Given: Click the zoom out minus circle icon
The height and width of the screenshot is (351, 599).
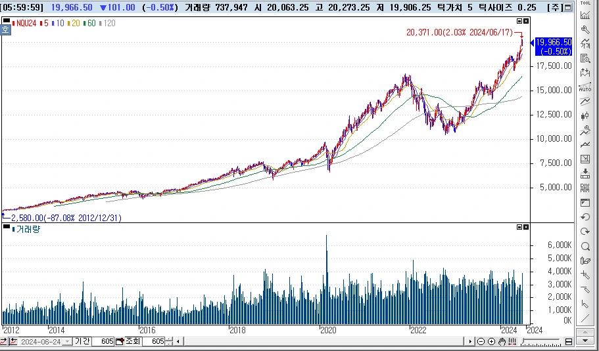Looking at the screenshot, I should [481, 341].
